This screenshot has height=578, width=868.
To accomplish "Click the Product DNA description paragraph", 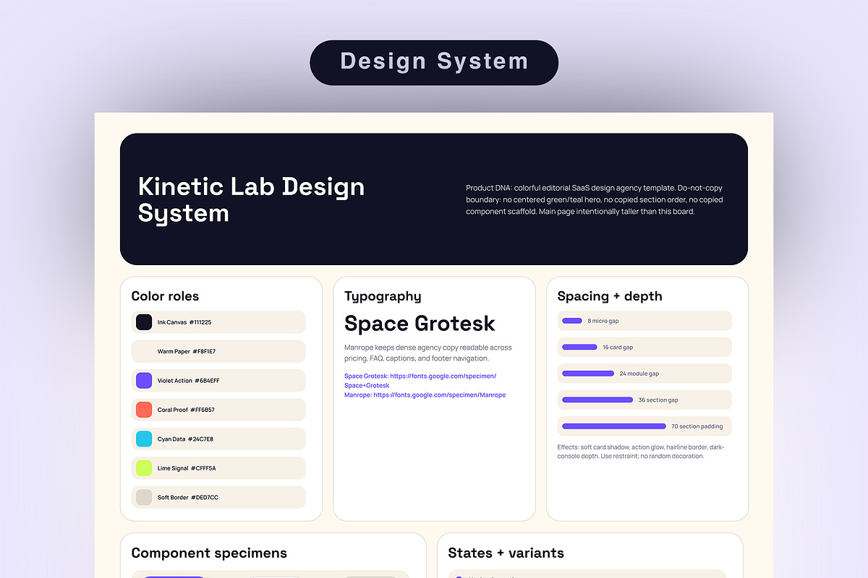I will (595, 199).
